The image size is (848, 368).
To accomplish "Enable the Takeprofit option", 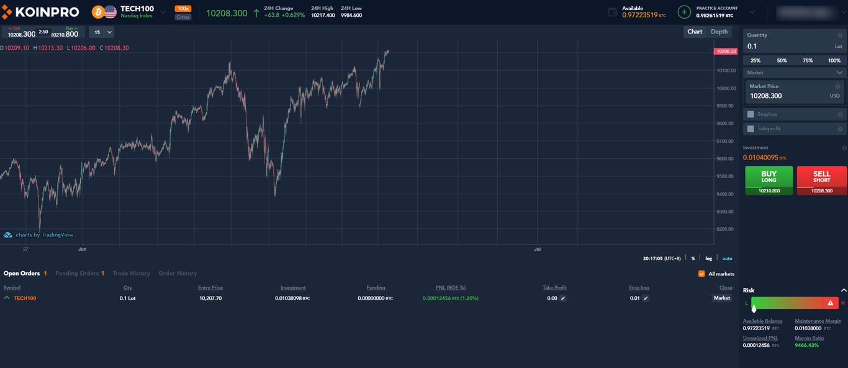I will 749,128.
